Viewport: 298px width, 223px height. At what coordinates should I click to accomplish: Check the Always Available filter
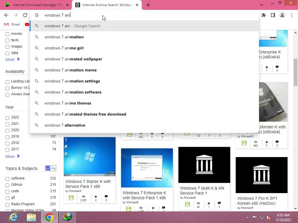[x=7, y=95]
